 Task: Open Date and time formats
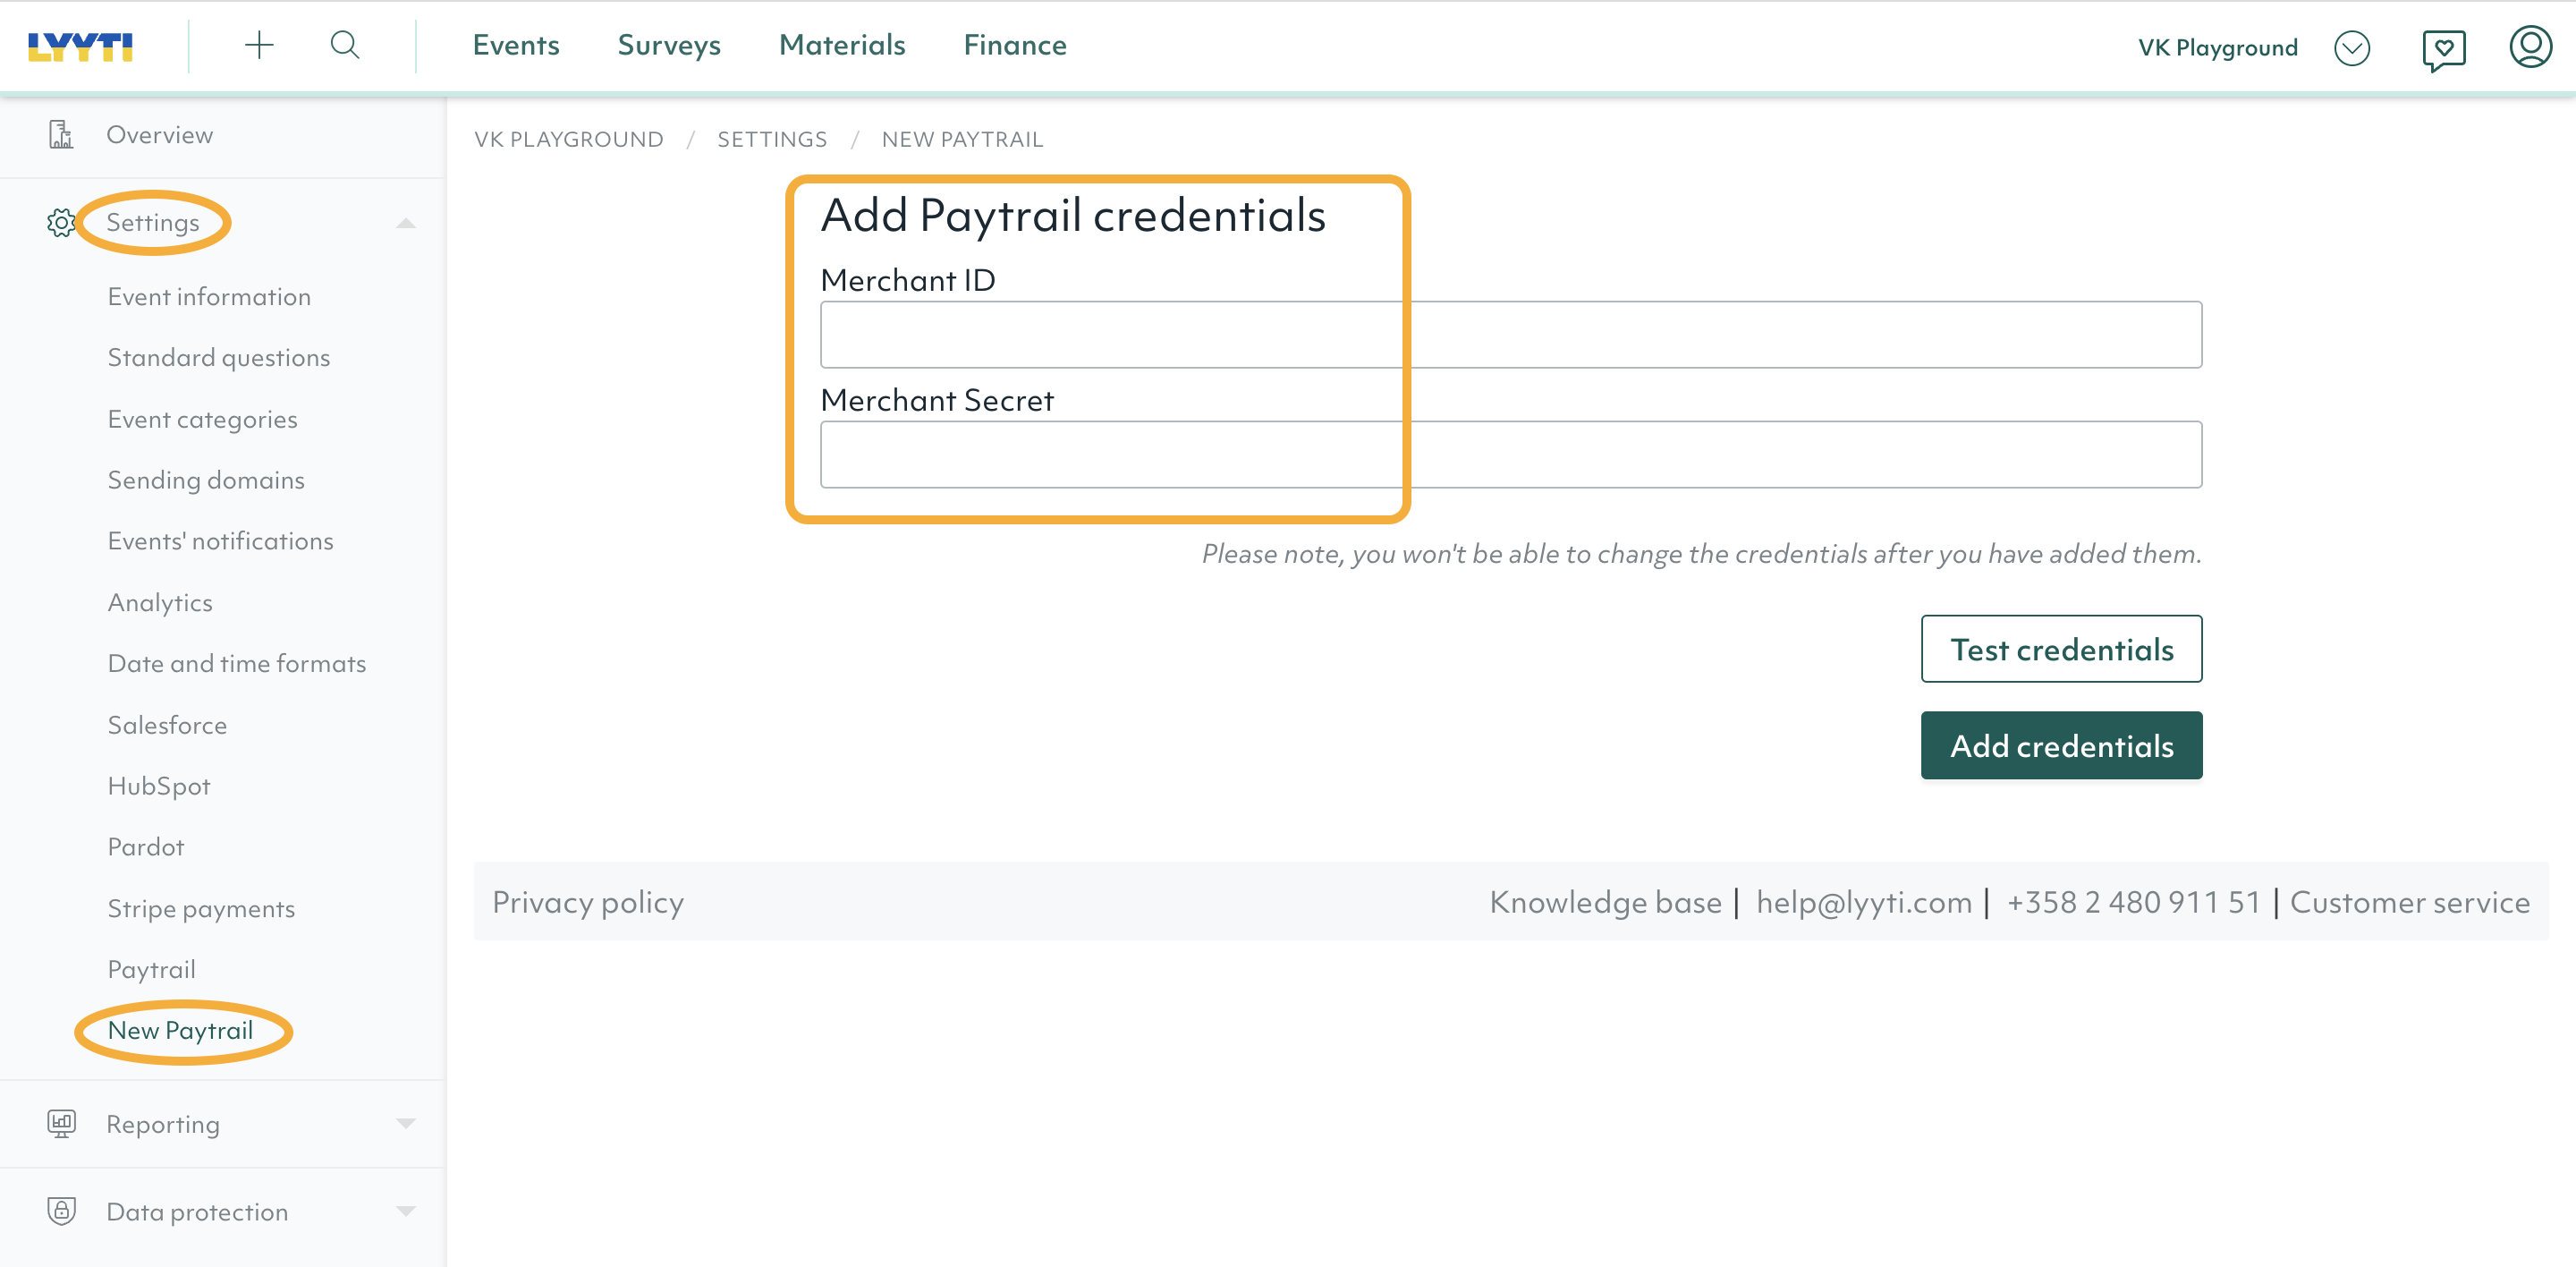click(x=237, y=664)
